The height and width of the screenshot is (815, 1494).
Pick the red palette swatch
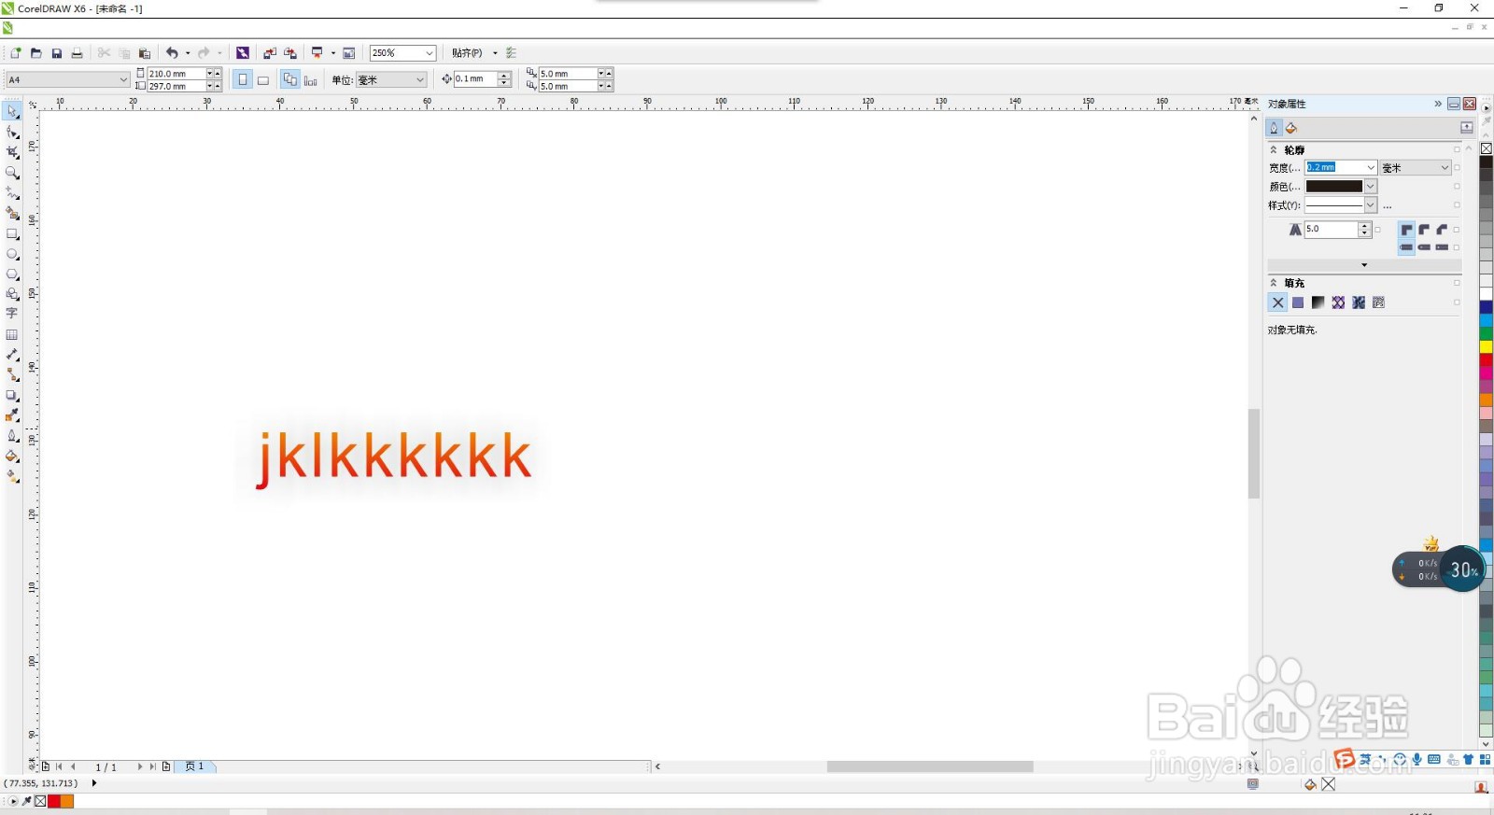coord(1487,359)
